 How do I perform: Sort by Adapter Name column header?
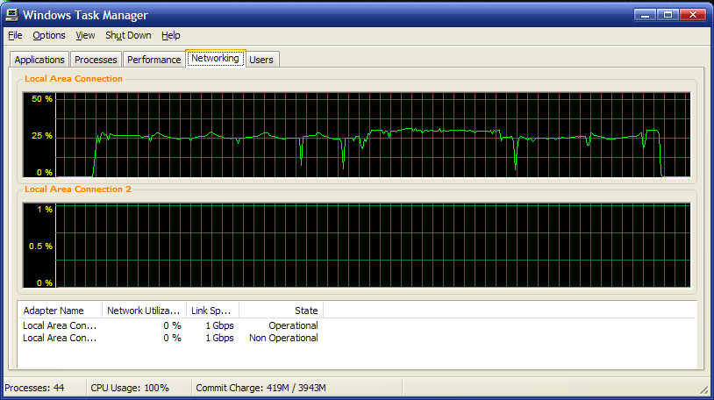point(61,311)
